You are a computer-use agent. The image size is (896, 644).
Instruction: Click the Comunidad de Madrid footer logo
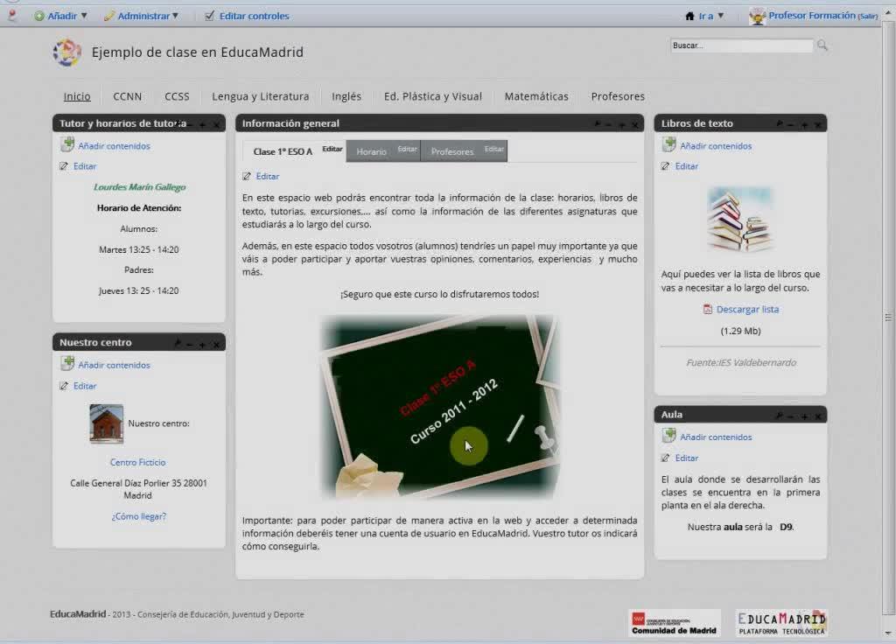coord(675,623)
